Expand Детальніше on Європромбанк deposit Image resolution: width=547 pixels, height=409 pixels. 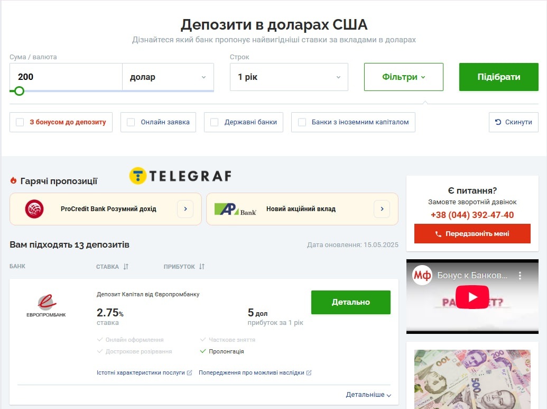(x=368, y=395)
